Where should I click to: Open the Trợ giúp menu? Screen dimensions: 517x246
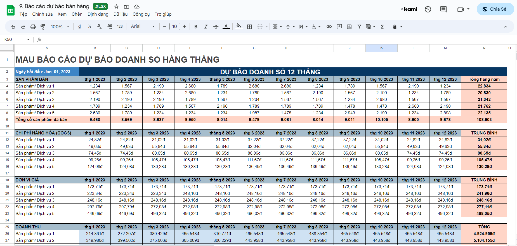pos(163,14)
